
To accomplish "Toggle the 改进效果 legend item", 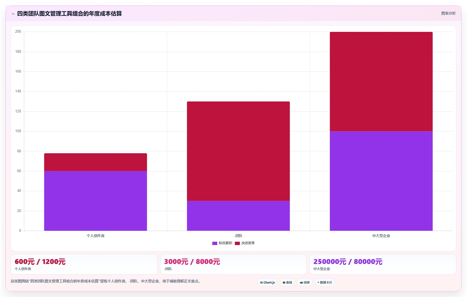I will pos(245,243).
